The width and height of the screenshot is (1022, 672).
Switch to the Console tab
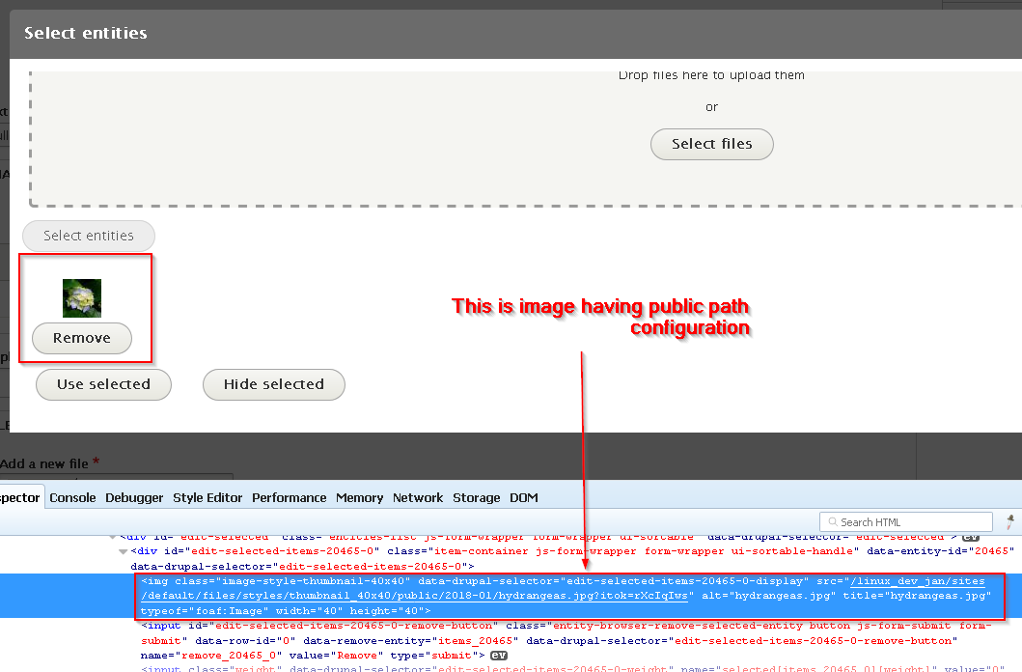tap(72, 497)
